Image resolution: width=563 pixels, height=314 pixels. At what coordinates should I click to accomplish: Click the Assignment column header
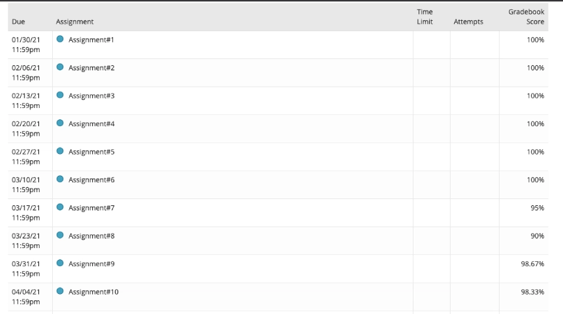75,22
